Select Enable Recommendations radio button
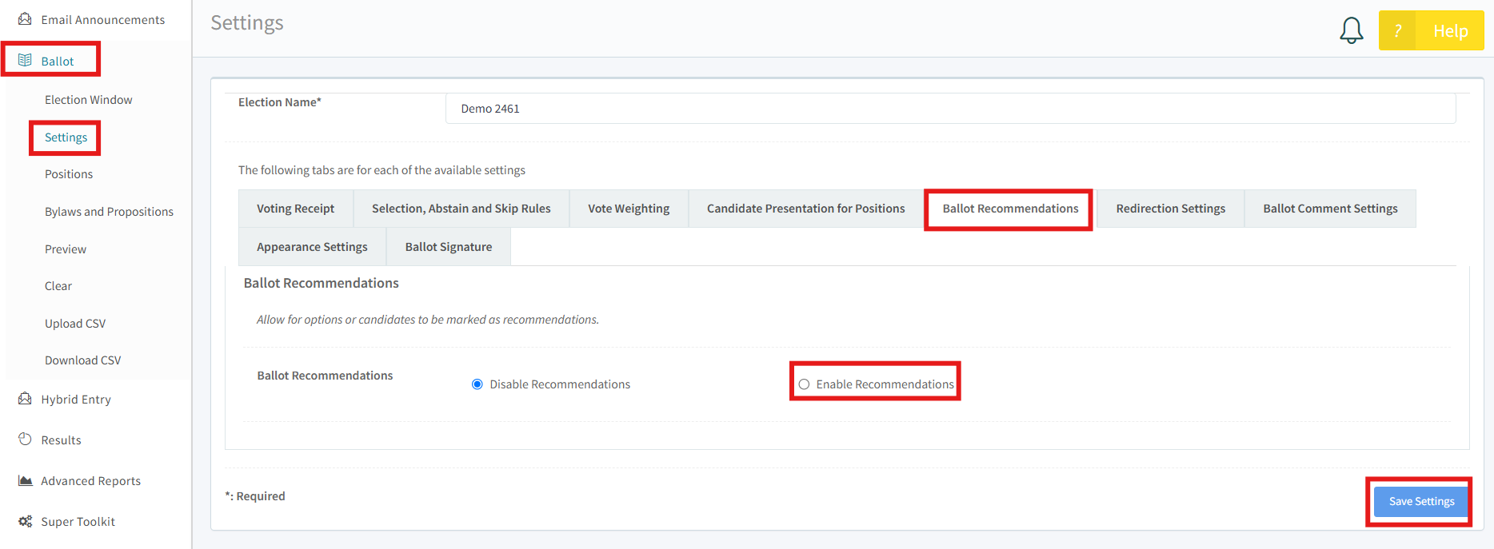Screen dimensions: 1494x549 coord(804,384)
